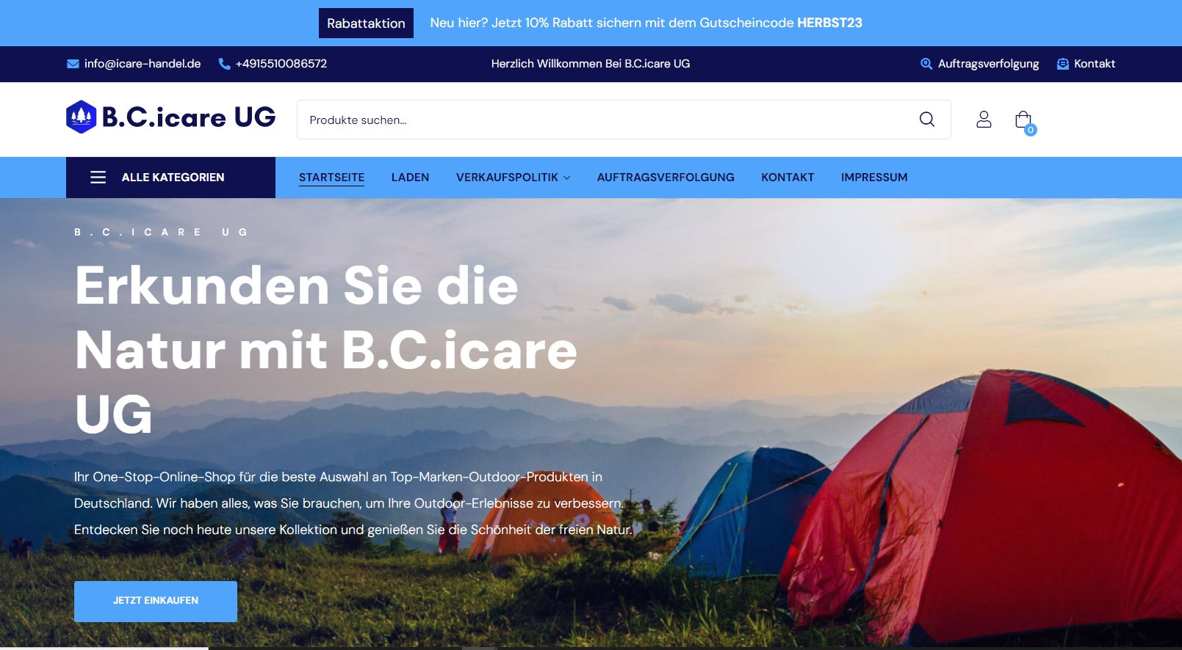Go to Auftragsverfolgung in navigation bar
This screenshot has height=650, width=1182.
click(666, 178)
